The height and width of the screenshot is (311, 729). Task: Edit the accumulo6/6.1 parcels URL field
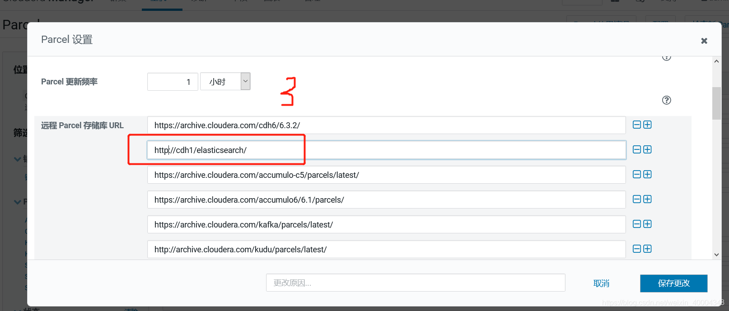386,200
